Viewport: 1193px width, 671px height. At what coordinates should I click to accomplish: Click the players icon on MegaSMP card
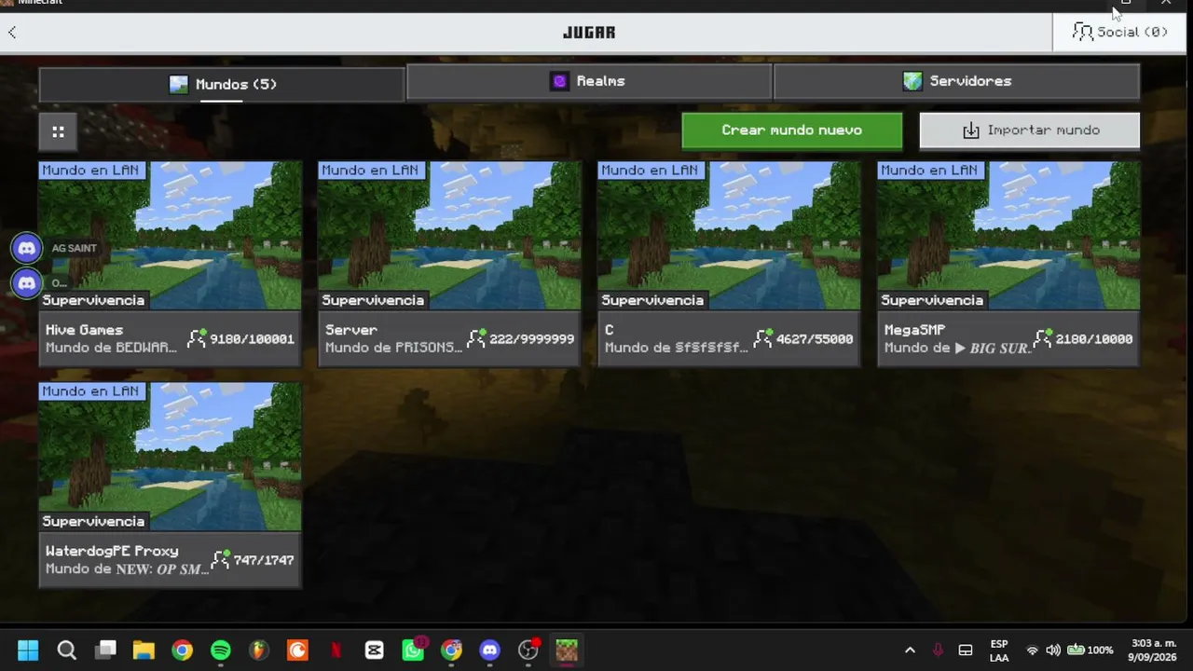pyautogui.click(x=1042, y=338)
